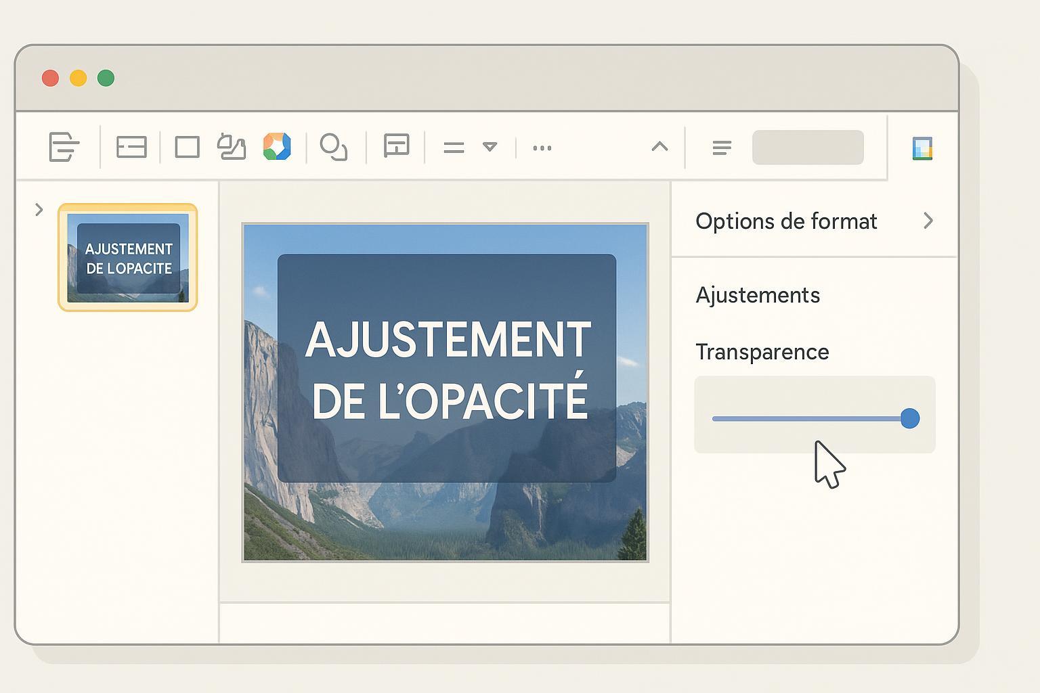Image resolution: width=1040 pixels, height=693 pixels.
Task: Click the document outline icon in toolbar
Action: tap(64, 147)
